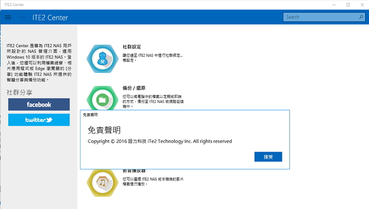
Task: Share on Twitter
Action: tap(39, 120)
